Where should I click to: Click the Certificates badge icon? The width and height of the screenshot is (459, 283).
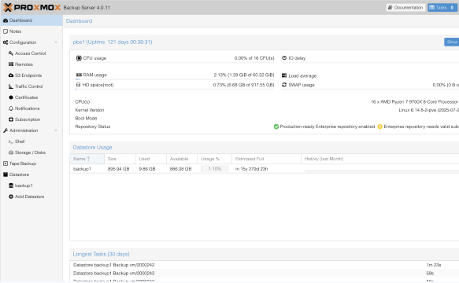coord(11,97)
